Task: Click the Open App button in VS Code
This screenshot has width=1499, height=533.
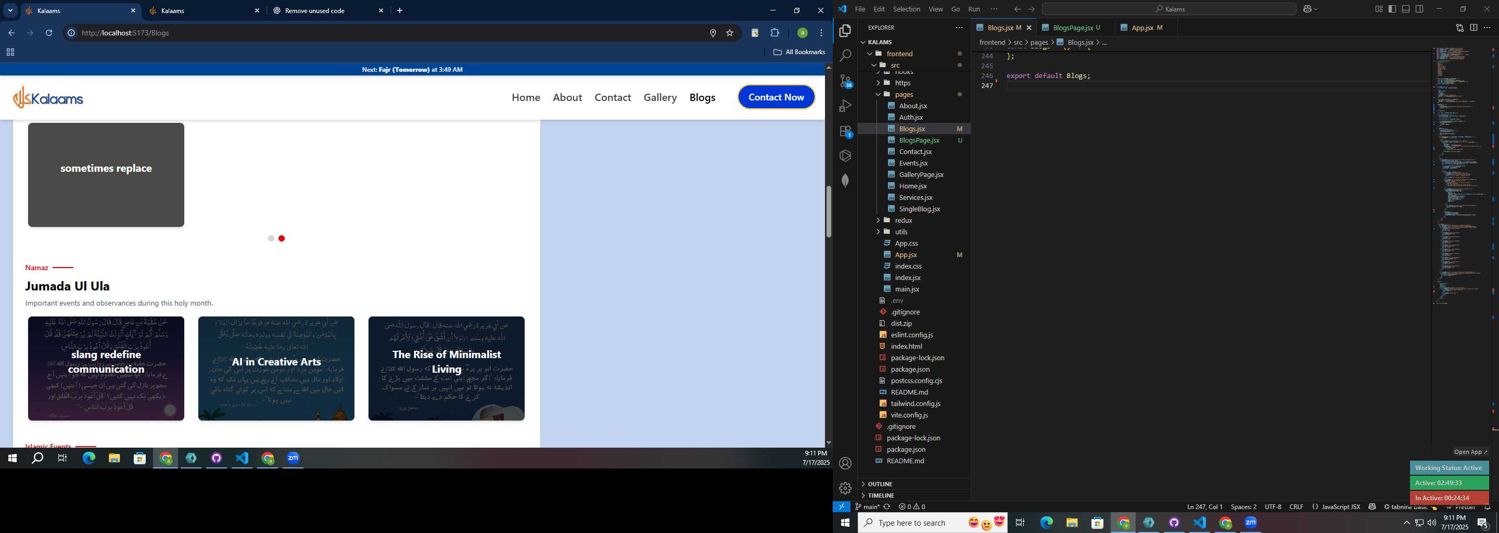Action: (1470, 451)
